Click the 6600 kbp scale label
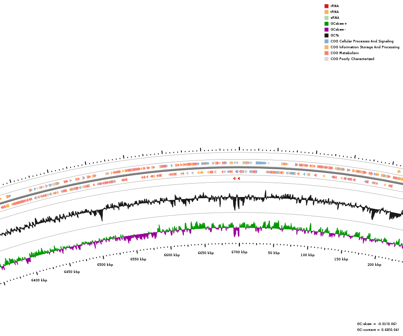This screenshot has height=336, width=403. click(x=172, y=255)
